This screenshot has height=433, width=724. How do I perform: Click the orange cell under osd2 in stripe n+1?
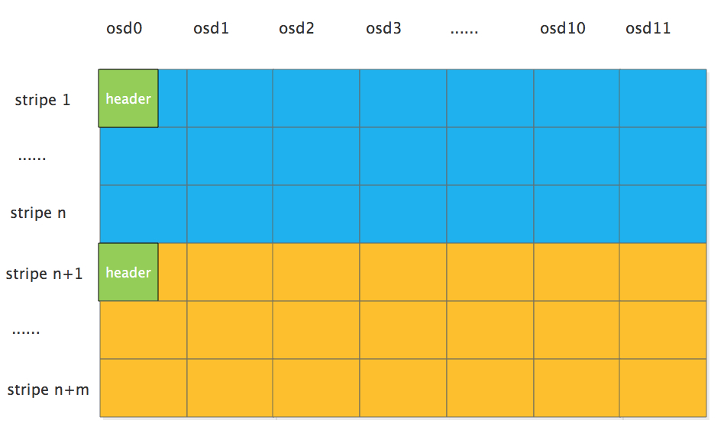coord(316,272)
